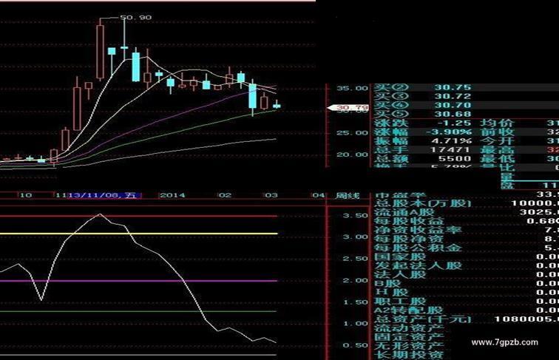The image size is (559, 360).
Task: Click the 20.00 price axis label
Action: [x=352, y=154]
